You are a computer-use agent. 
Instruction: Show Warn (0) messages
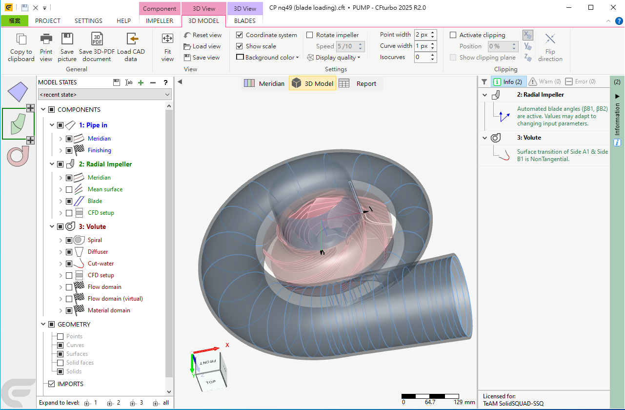pos(545,82)
